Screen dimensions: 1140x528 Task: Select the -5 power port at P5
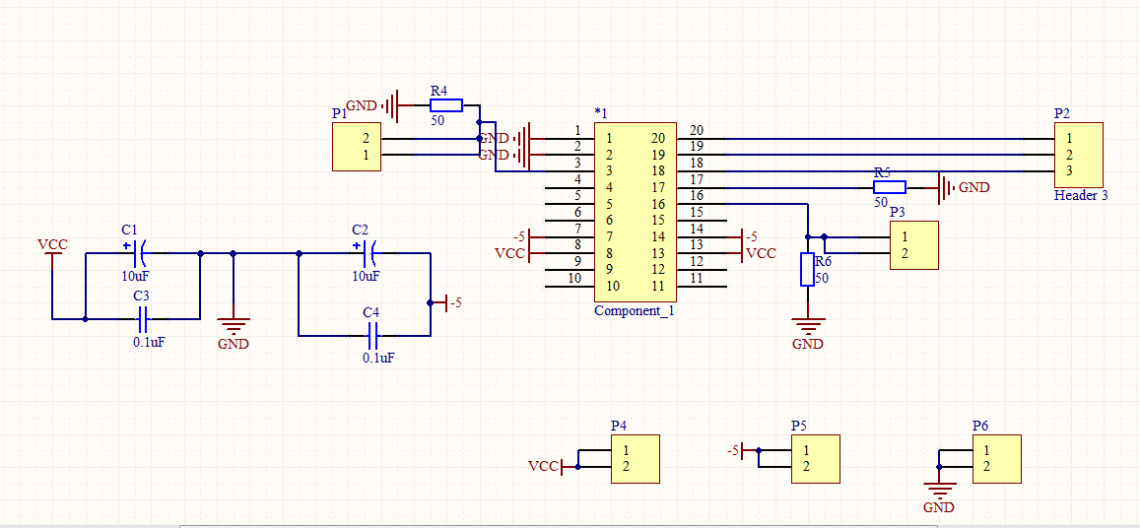pyautogui.click(x=743, y=451)
